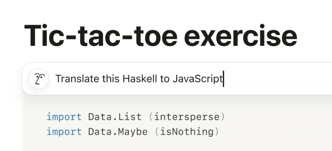Click the first 'import' keyword in code
Image resolution: width=332 pixels, height=151 pixels.
[x=64, y=117]
